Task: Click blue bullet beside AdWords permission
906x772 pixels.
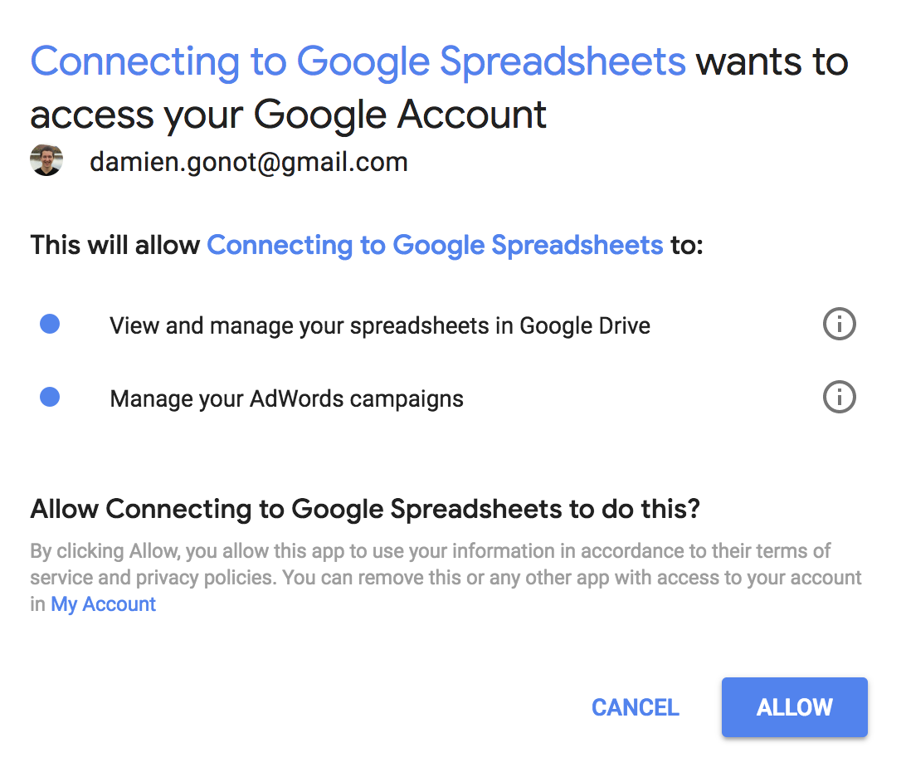Action: pyautogui.click(x=50, y=398)
